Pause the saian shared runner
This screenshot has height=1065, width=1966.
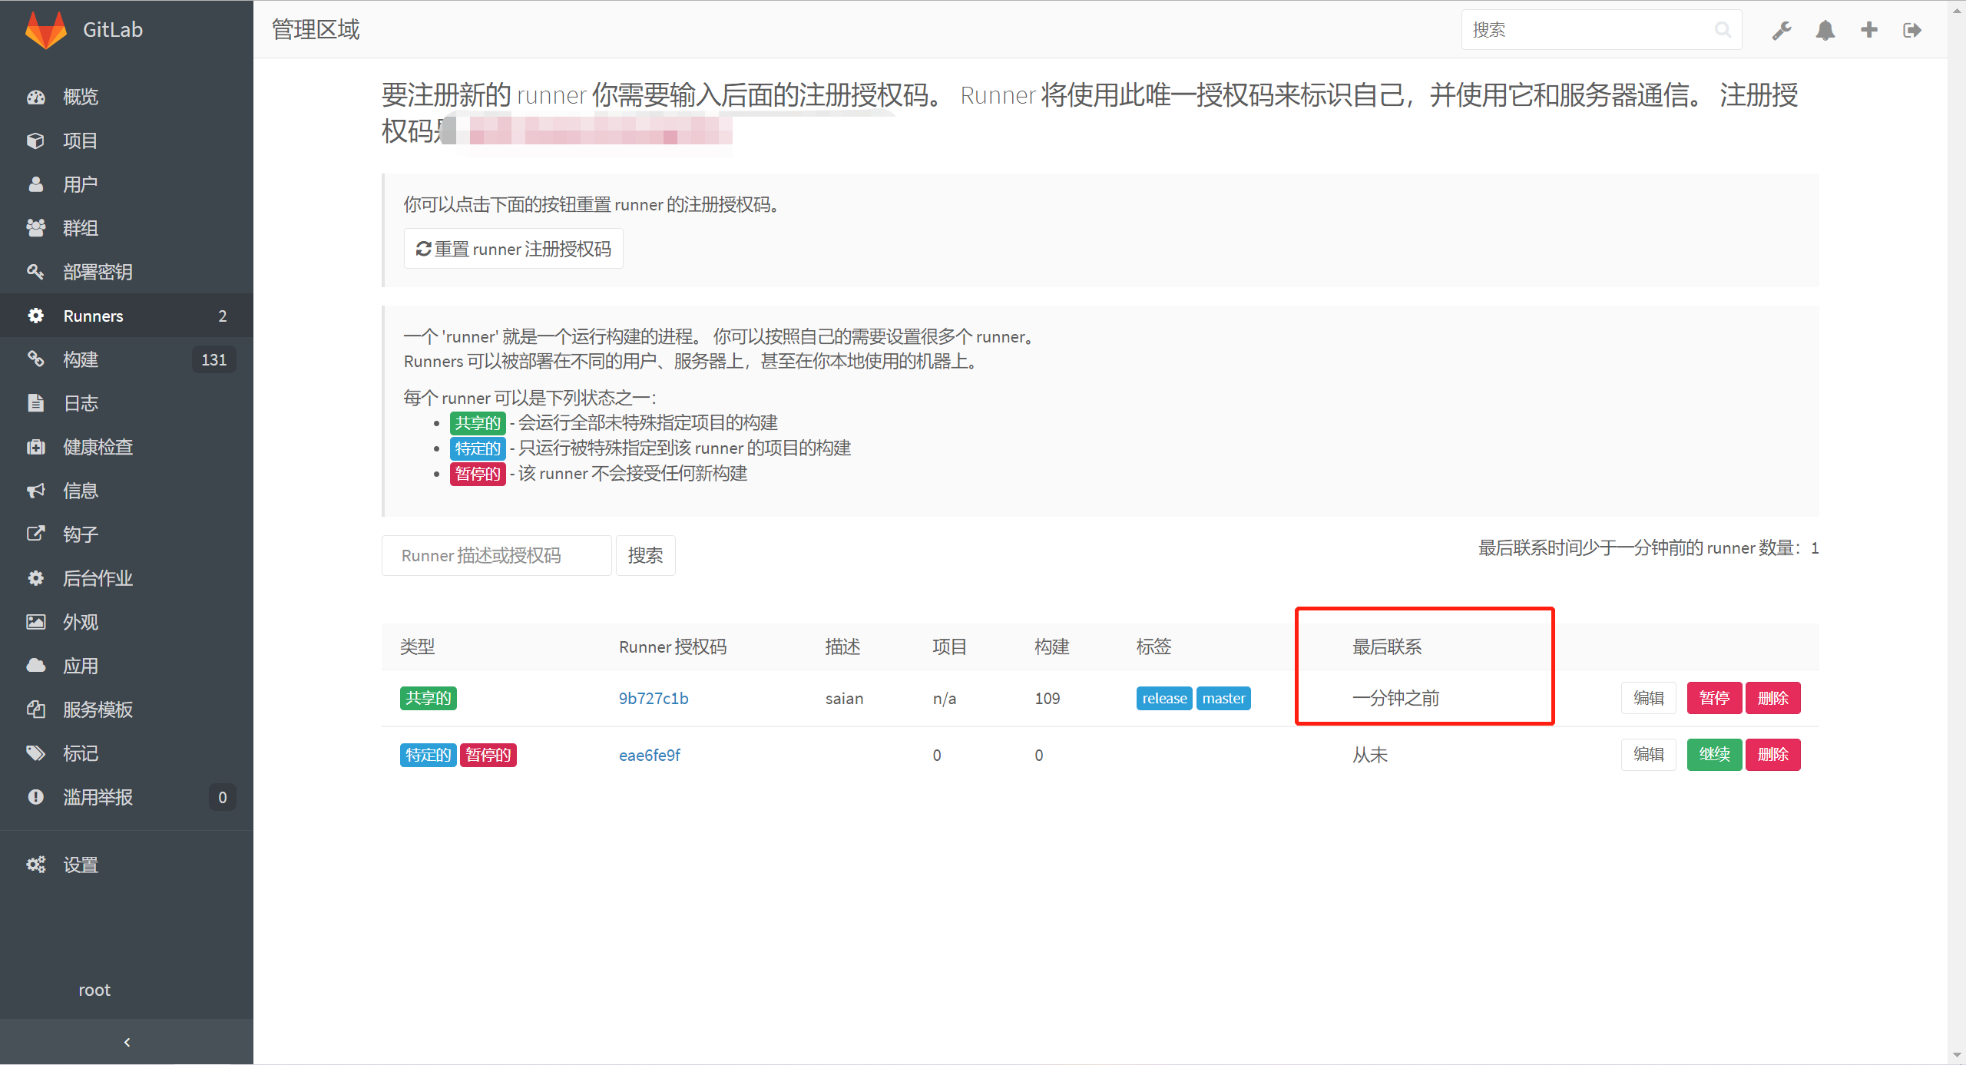[x=1714, y=697]
